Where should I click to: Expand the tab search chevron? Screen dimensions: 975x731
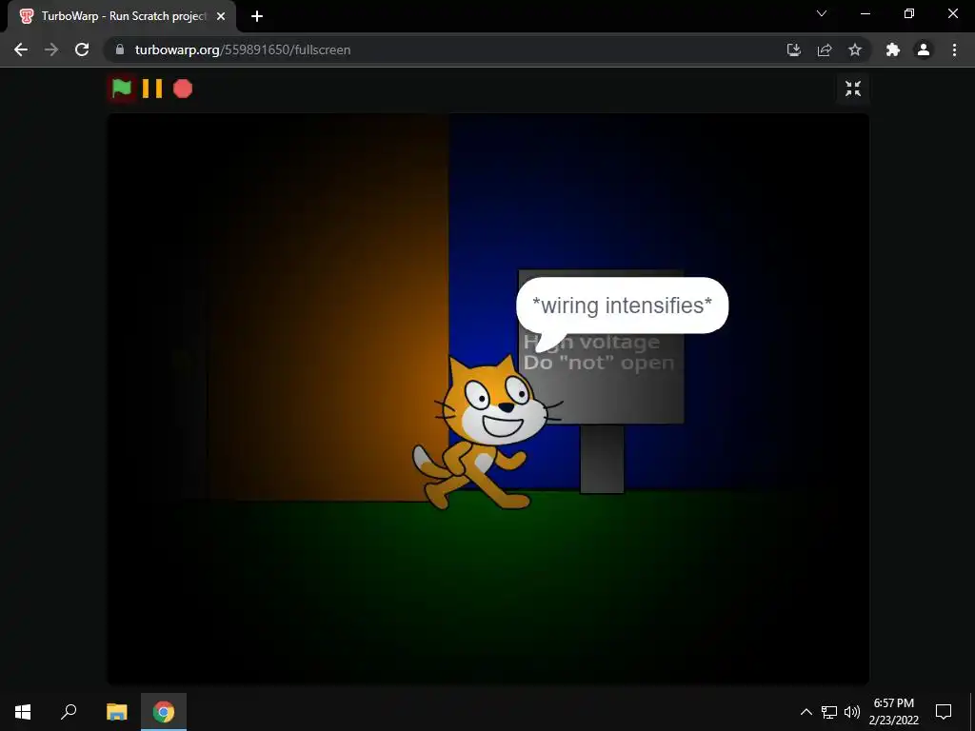click(822, 13)
